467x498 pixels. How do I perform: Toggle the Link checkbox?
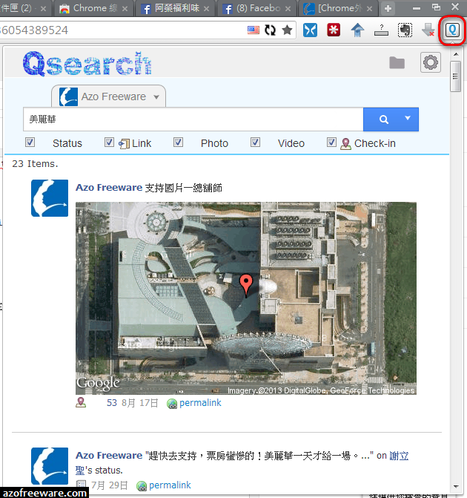click(109, 142)
